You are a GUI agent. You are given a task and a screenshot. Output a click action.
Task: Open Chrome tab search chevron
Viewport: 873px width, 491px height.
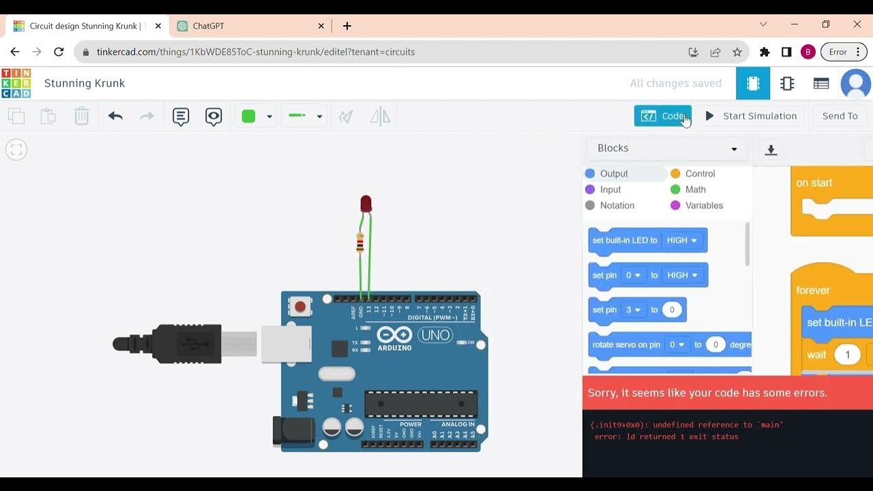point(763,25)
